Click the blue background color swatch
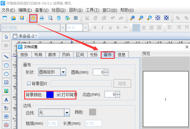This screenshot has width=190, height=129. (x=50, y=95)
